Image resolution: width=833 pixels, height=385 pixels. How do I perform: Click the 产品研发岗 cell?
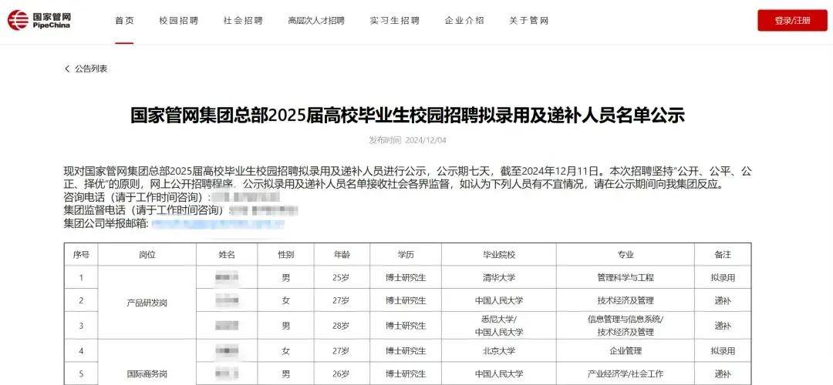(x=147, y=303)
